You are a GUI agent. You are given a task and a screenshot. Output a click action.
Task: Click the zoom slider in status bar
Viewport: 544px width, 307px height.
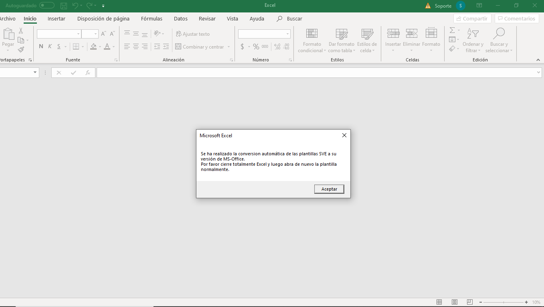tap(504, 302)
